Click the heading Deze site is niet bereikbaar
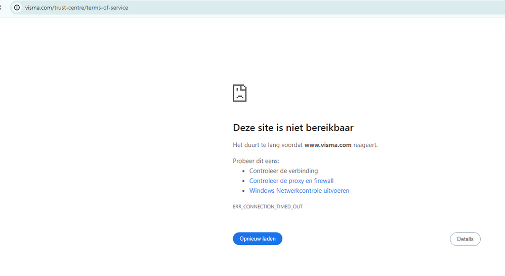 [293, 128]
